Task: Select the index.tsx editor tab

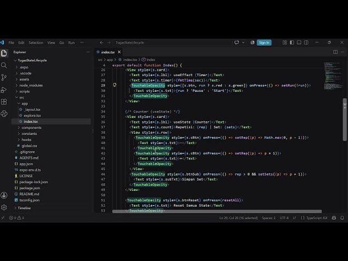Action: (x=108, y=52)
